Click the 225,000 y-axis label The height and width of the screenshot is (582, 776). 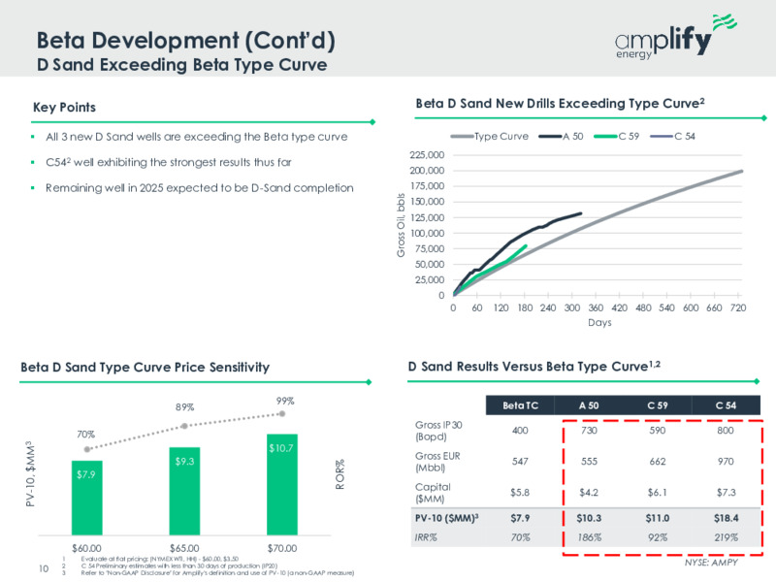click(x=427, y=155)
